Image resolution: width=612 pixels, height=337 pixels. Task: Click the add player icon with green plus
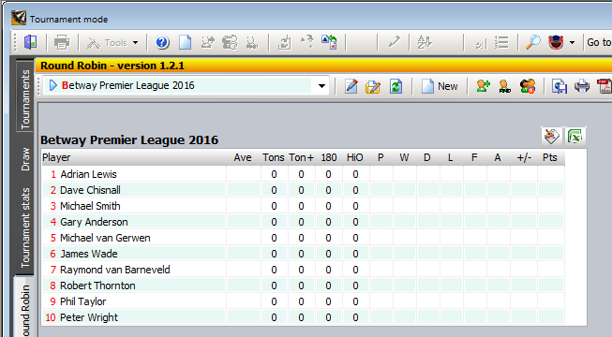point(484,86)
